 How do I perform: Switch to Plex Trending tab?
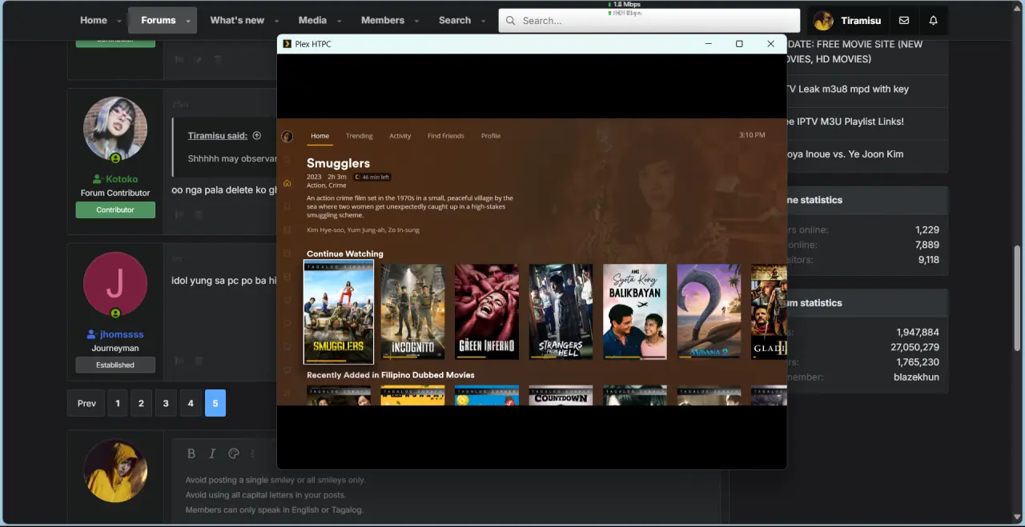359,136
